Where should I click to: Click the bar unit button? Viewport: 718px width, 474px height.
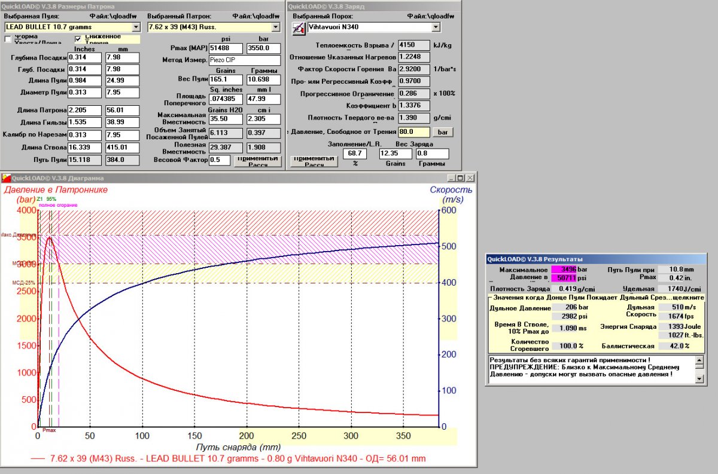443,132
